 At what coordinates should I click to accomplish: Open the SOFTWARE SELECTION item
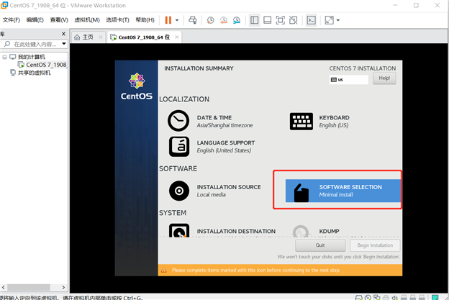(343, 191)
